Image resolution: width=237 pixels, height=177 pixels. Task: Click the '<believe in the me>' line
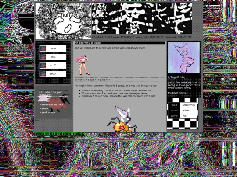tap(51, 104)
